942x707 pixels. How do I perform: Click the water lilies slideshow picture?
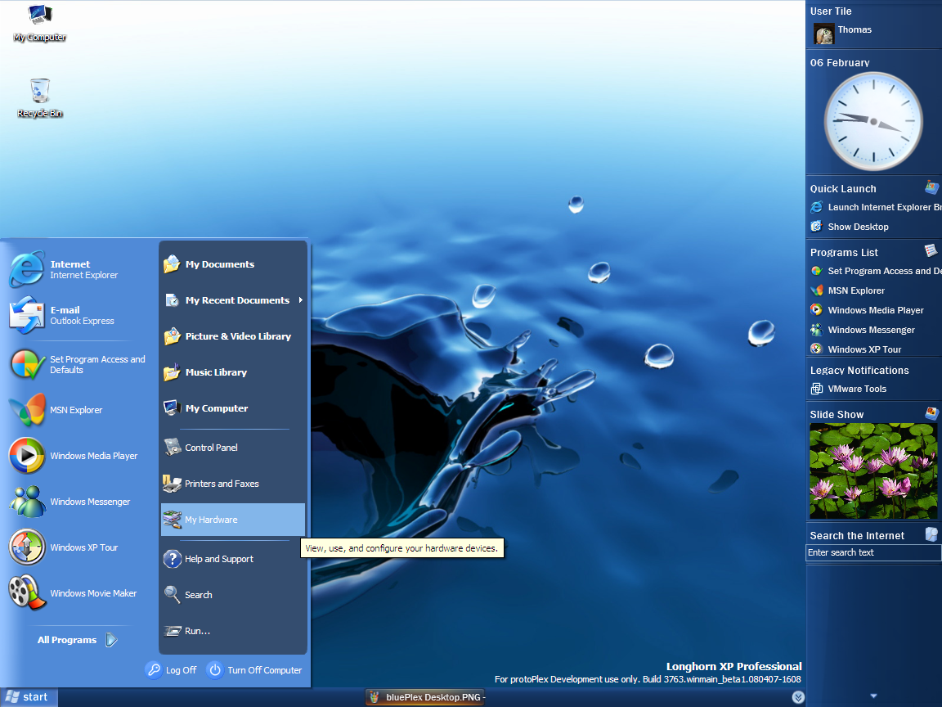tap(873, 471)
